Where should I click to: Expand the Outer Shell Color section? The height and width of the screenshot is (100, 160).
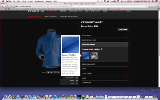point(104,40)
